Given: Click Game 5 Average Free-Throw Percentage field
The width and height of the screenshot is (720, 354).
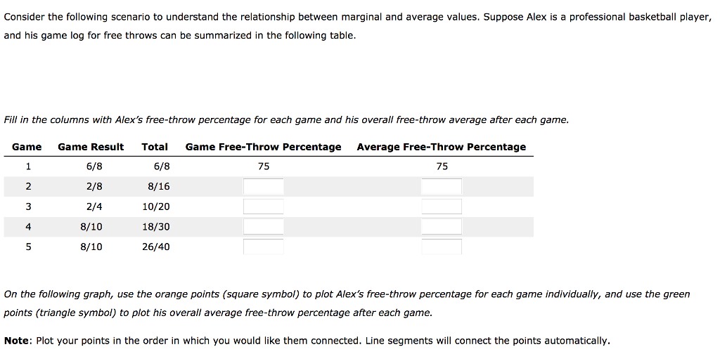Looking at the screenshot, I should pos(442,247).
